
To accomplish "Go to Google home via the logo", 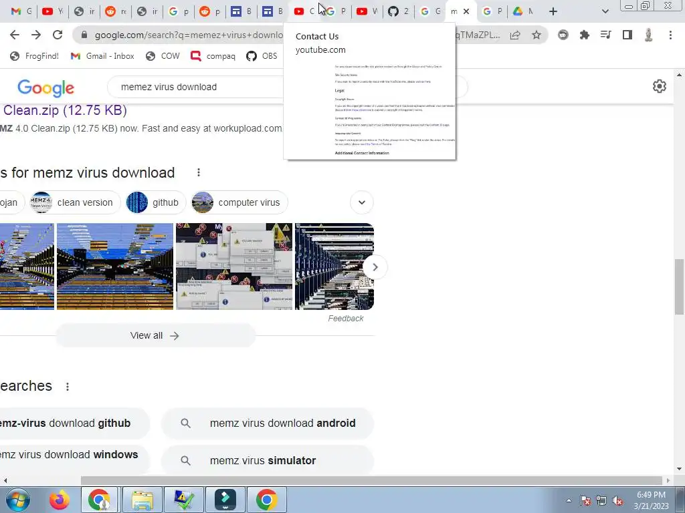I will tap(46, 88).
